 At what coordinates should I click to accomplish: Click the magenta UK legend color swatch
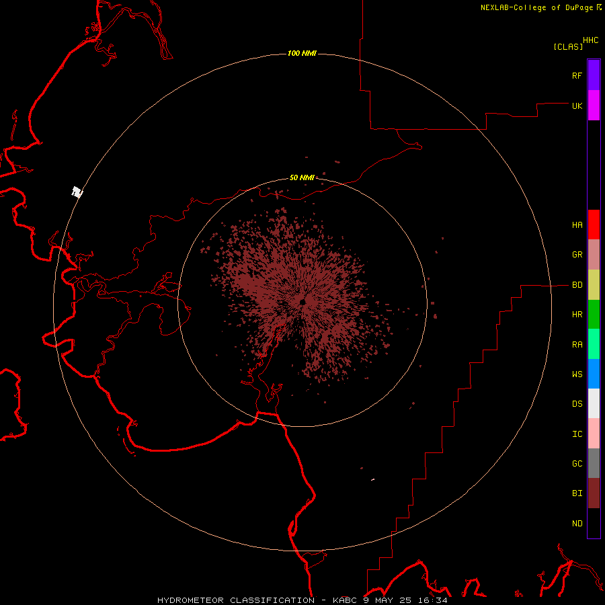594,106
